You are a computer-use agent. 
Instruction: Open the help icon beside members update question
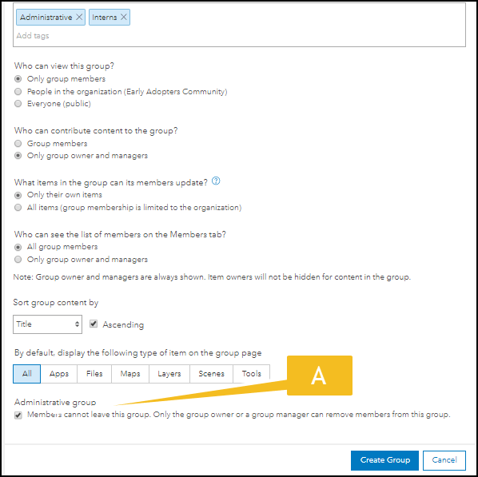tap(216, 181)
